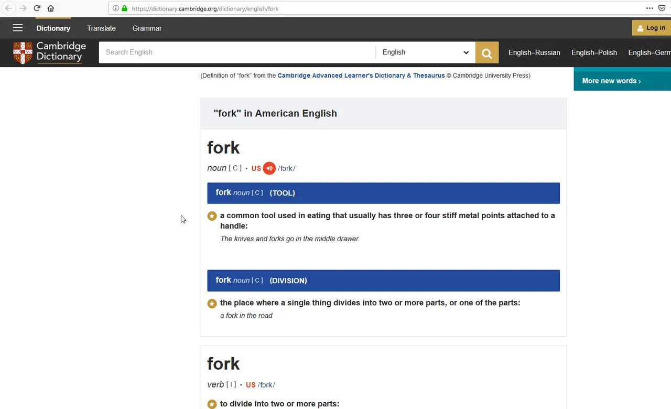Viewport: 671px width, 409px height.
Task: Open the English–Polish dictionary link
Action: tap(594, 52)
